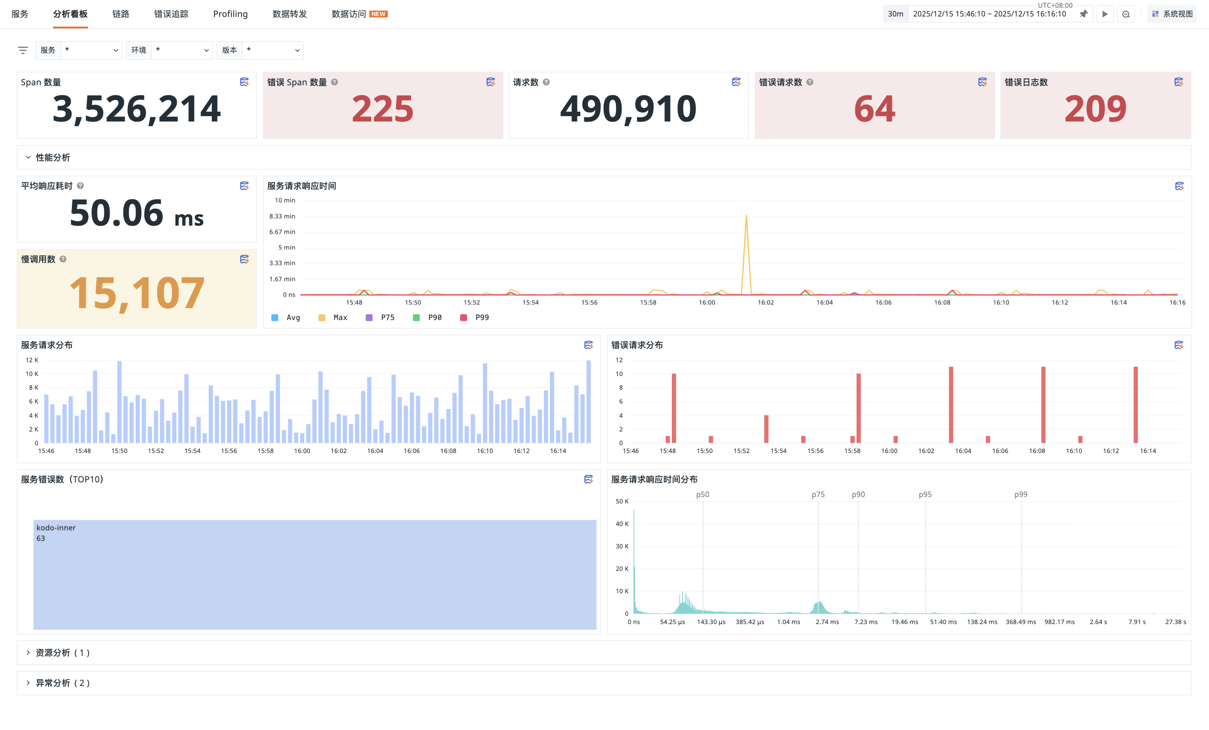Toggle the P99 series in legend
1209x730 pixels.
point(474,318)
